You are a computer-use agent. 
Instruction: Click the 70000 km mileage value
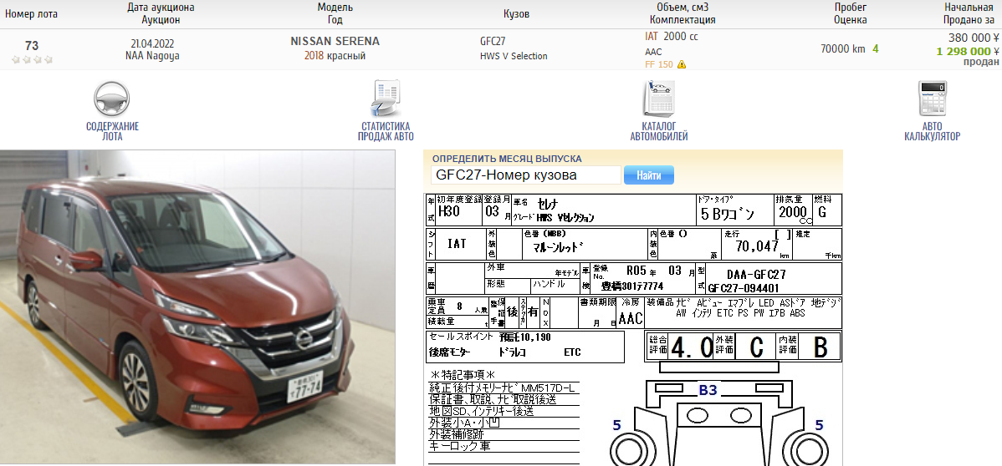point(843,48)
